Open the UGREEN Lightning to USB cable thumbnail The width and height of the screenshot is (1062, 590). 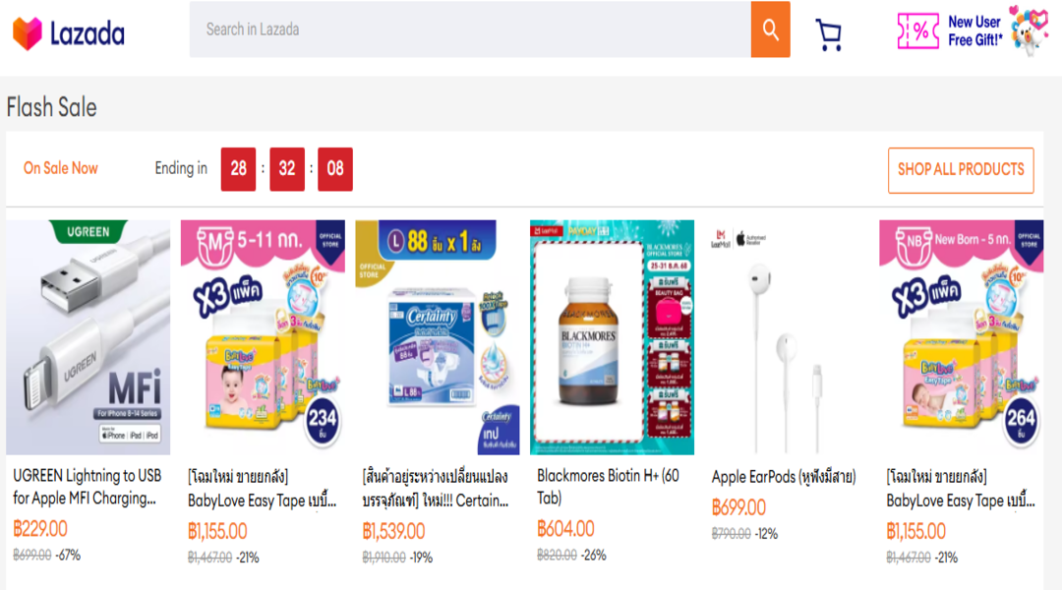click(x=88, y=336)
